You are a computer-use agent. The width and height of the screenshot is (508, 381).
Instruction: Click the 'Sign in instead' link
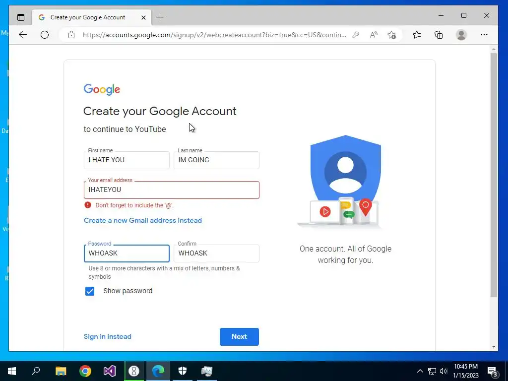[x=108, y=337]
